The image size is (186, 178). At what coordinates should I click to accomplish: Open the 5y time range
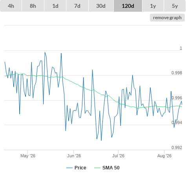(x=175, y=6)
